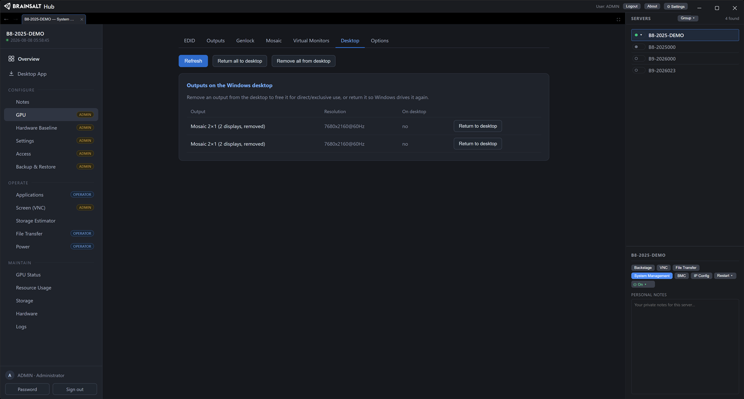Click the status pill for B9-2026023
This screenshot has width=744, height=399.
[638, 70]
